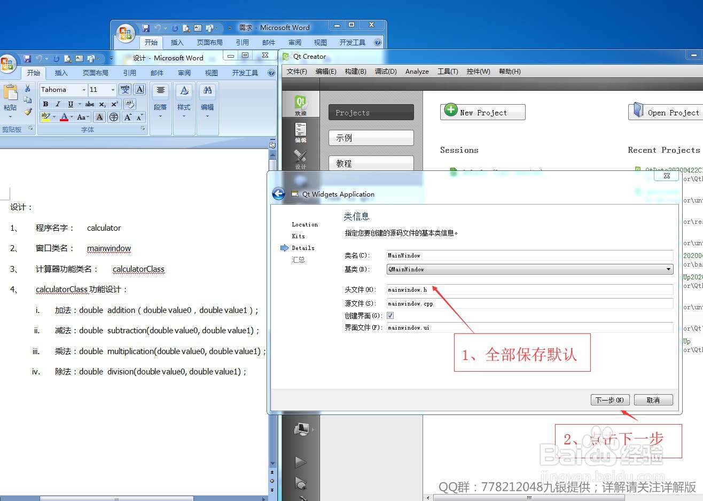The image size is (703, 501).
Task: Click Redo icon in 设计 Word toolbar
Action: [x=56, y=59]
